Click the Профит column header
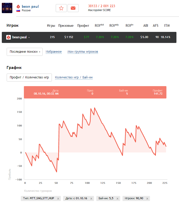Viewport: 179px width, 208px height. [x=83, y=26]
